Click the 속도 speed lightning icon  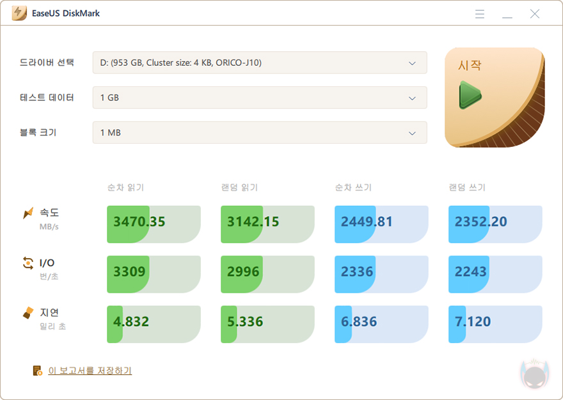28,213
